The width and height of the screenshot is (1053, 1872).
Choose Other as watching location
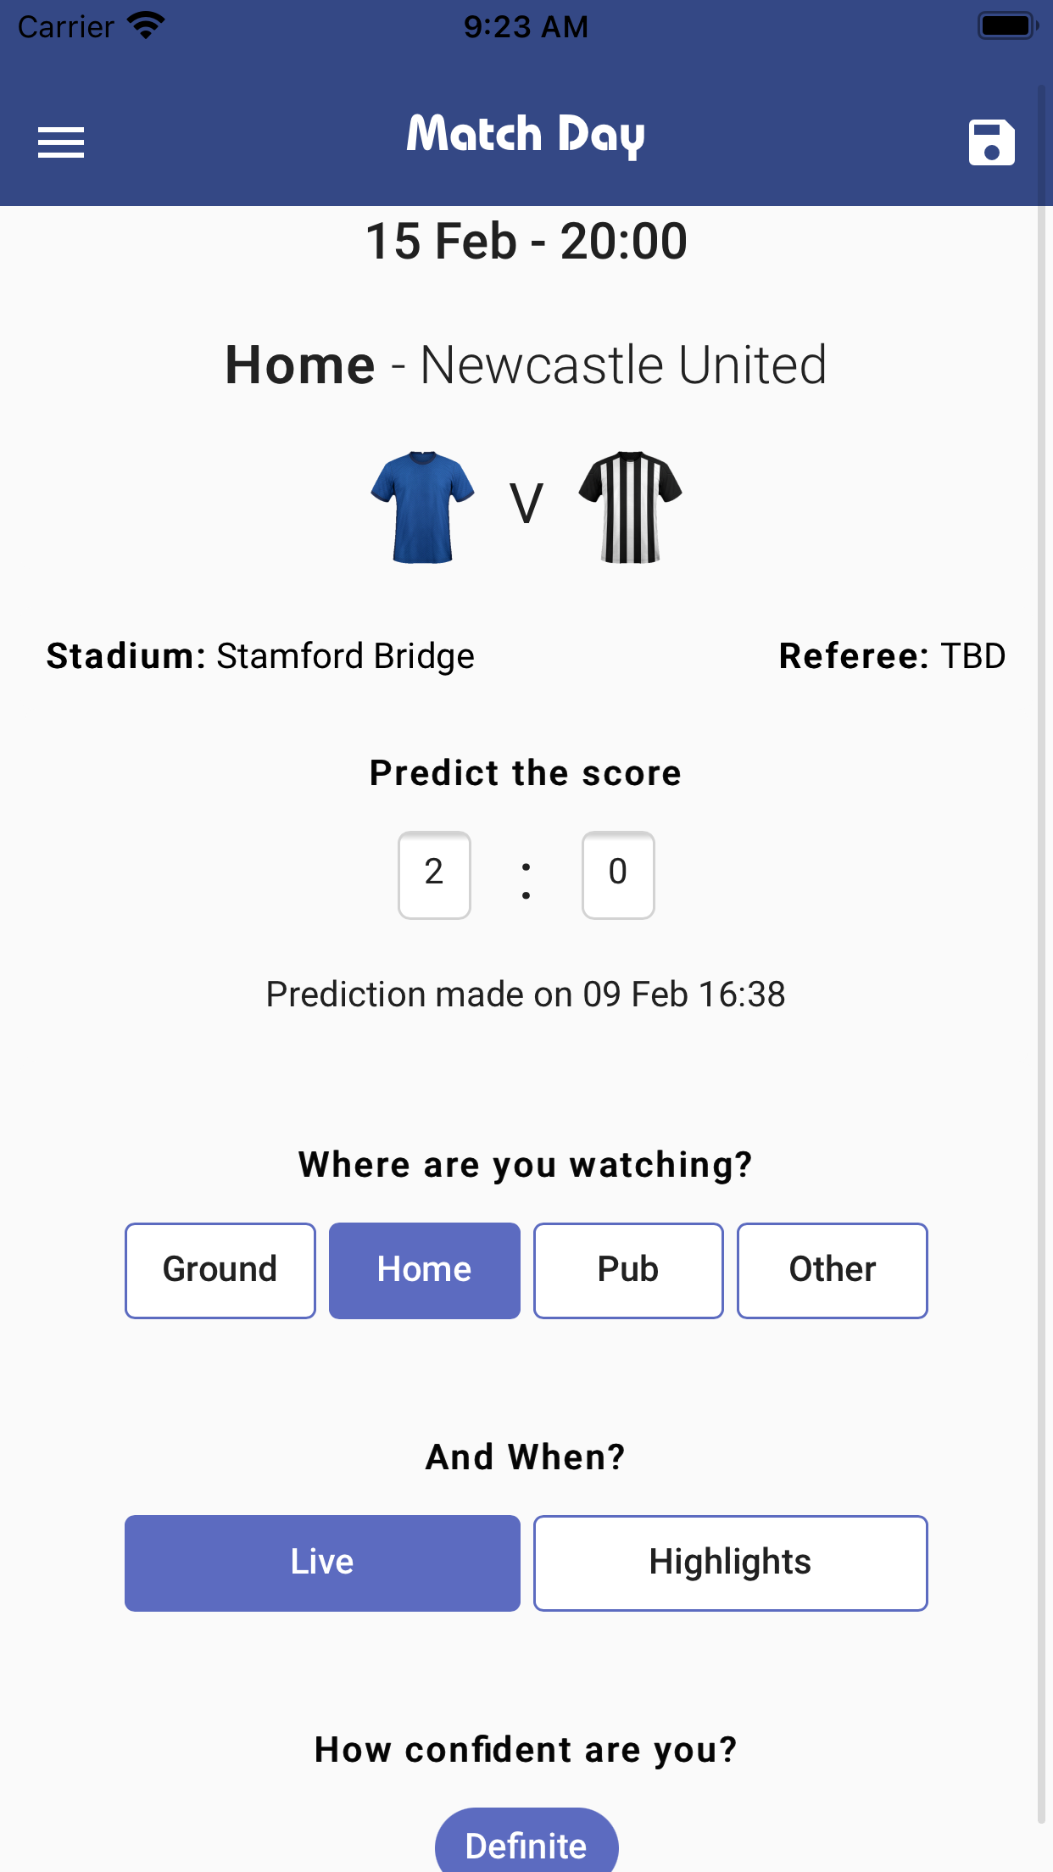(x=832, y=1270)
